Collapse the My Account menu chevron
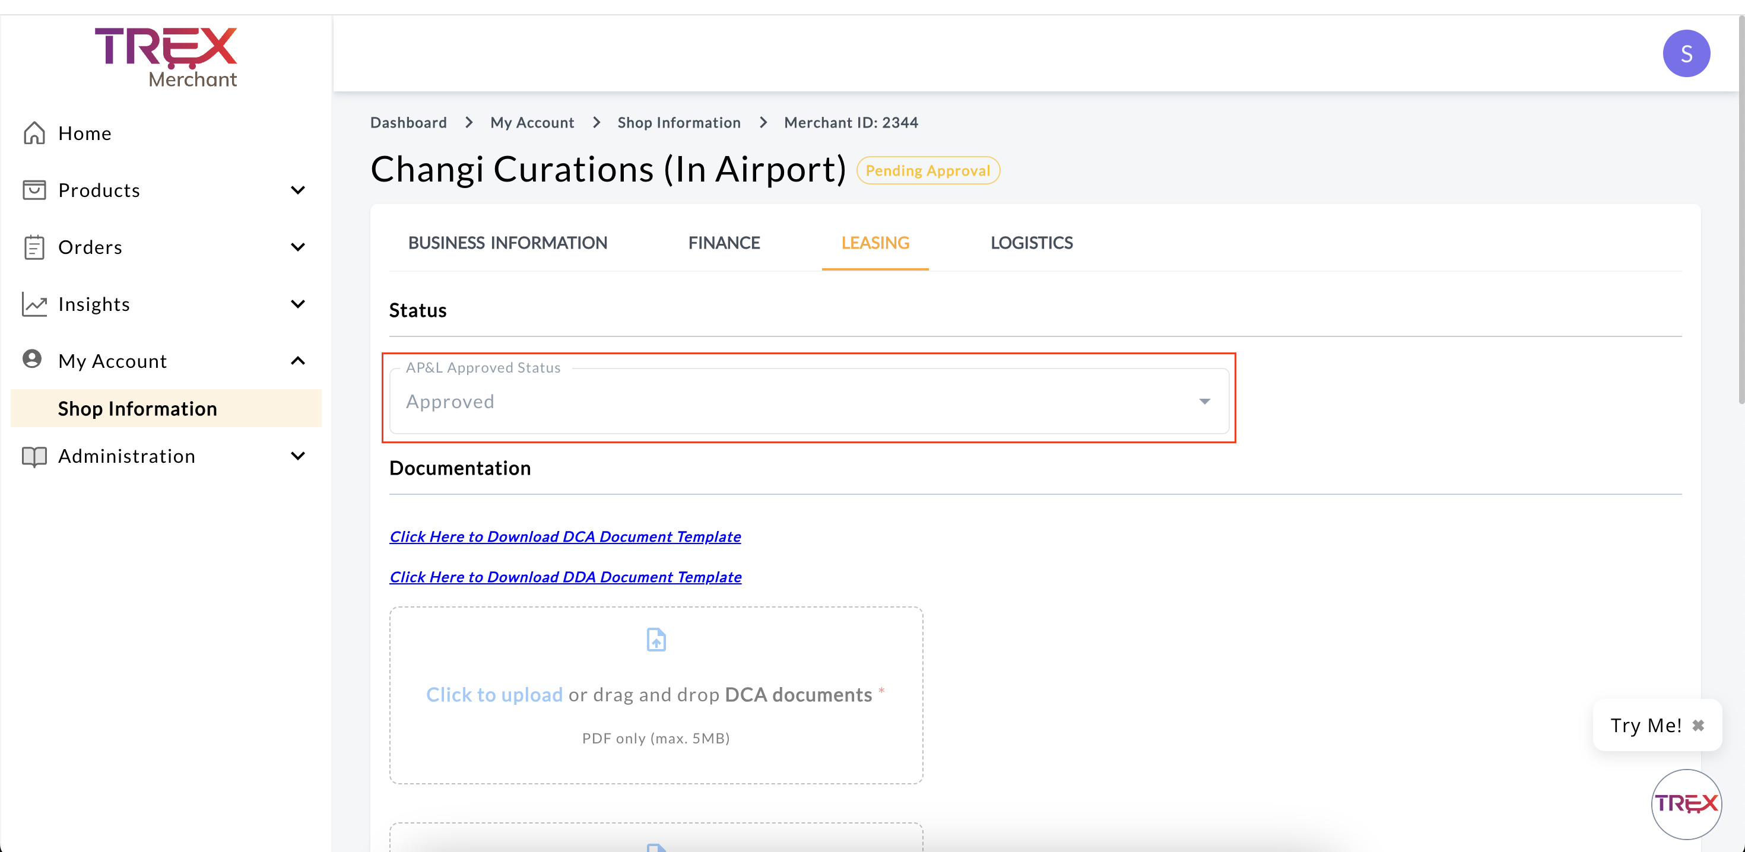This screenshot has height=852, width=1745. coord(298,361)
